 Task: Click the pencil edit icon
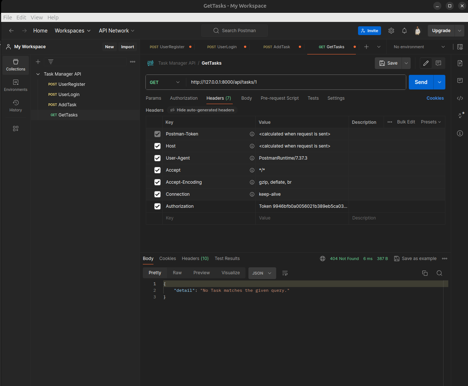pyautogui.click(x=426, y=63)
